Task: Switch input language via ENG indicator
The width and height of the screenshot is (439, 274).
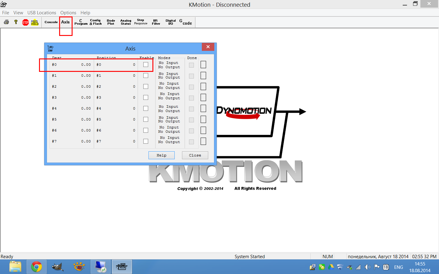Action: [398, 267]
